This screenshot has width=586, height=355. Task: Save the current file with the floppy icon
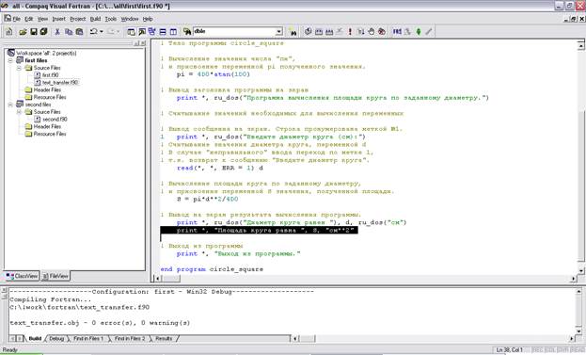pyautogui.click(x=34, y=32)
